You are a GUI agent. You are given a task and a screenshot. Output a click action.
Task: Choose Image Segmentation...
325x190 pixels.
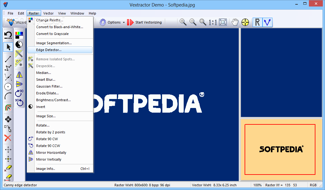(x=60, y=43)
